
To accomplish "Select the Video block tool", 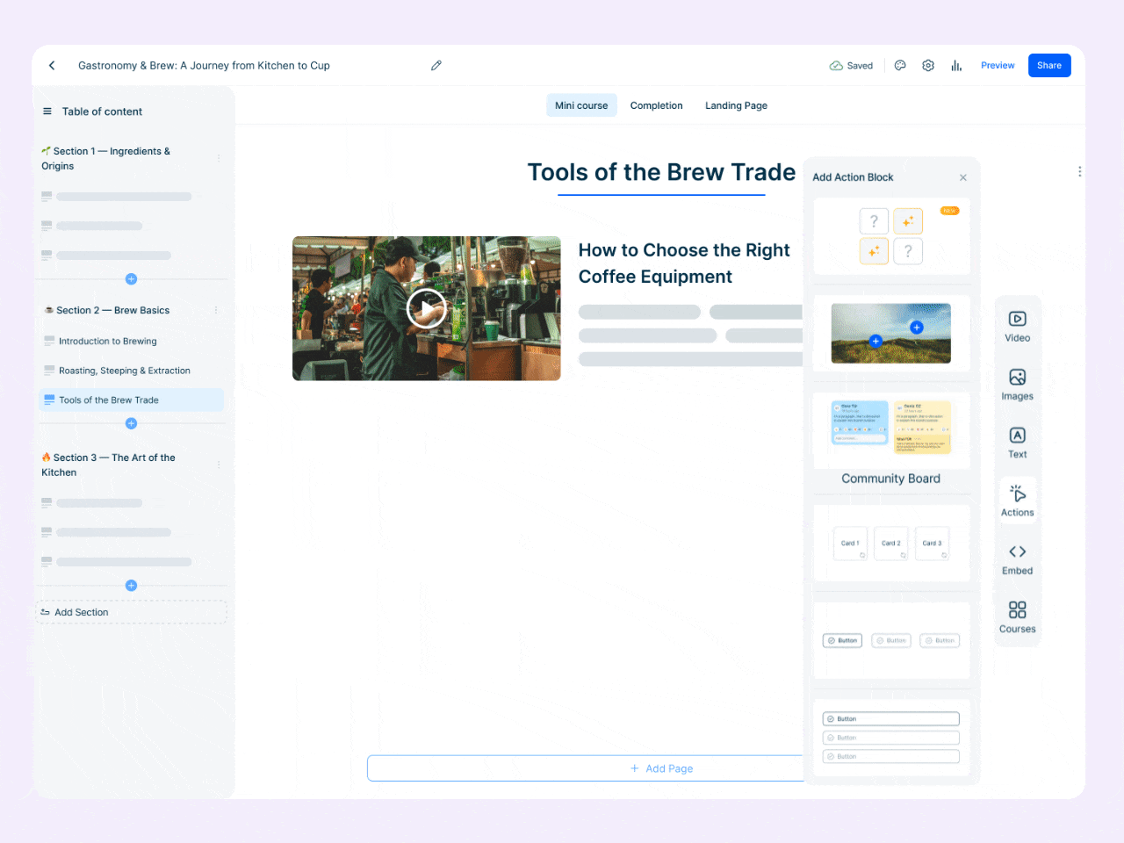I will (1017, 326).
